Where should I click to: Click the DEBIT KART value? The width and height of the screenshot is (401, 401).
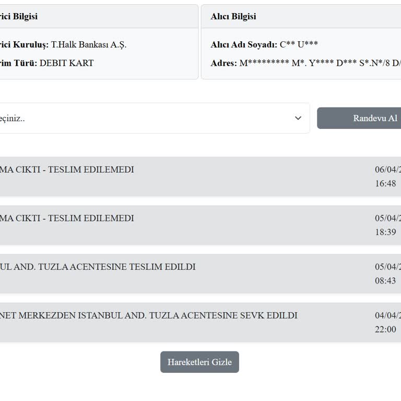[x=66, y=63]
